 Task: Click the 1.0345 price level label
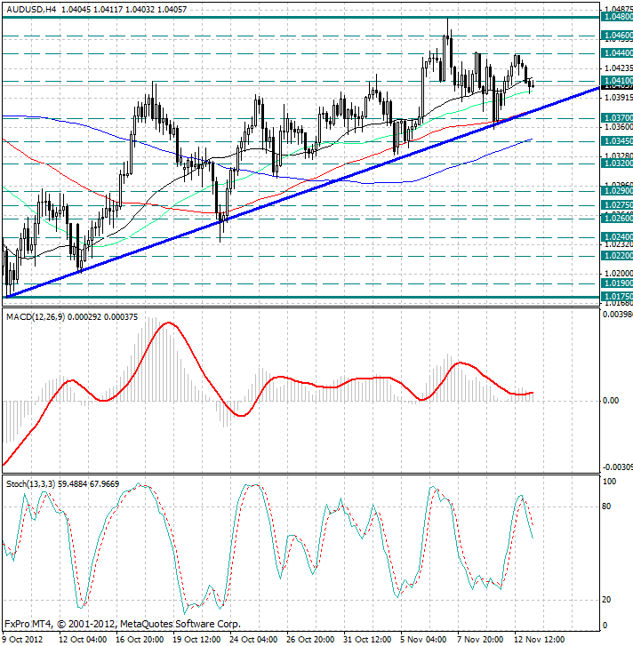point(617,140)
